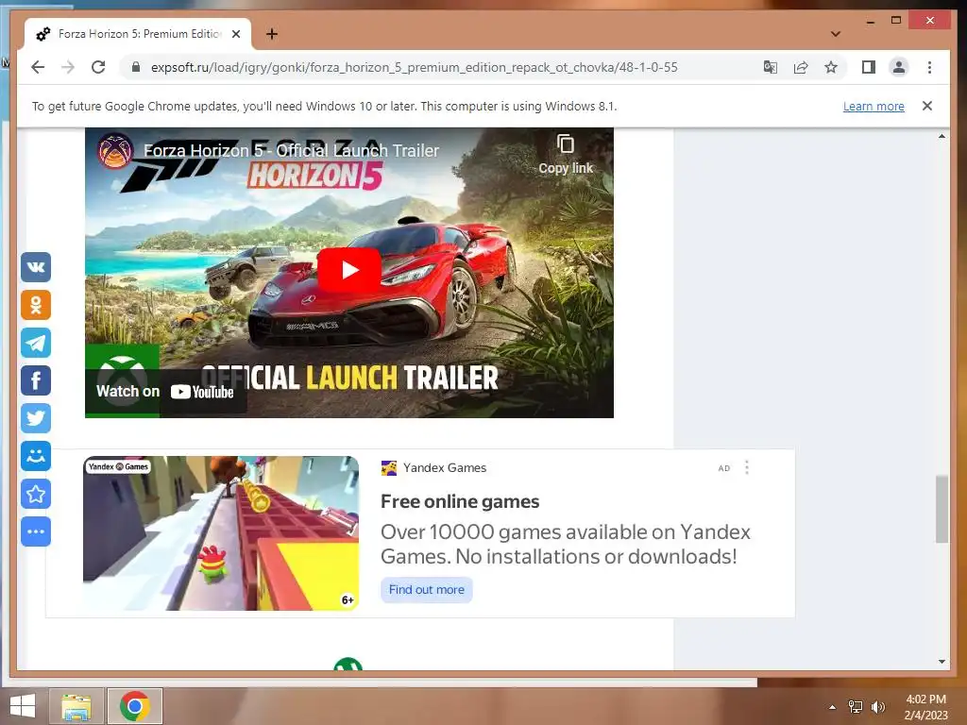
Task: Translate this page icon
Action: pyautogui.click(x=771, y=67)
